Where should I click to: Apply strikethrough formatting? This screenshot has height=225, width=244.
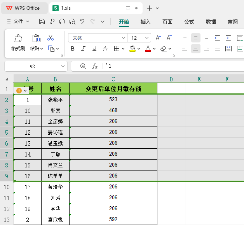pos(105,49)
